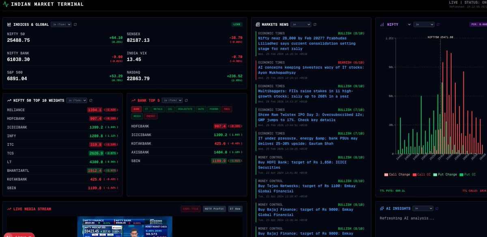Click the CNBC live video thumbnail
The height and width of the screenshot is (237, 487).
pyautogui.click(x=125, y=227)
